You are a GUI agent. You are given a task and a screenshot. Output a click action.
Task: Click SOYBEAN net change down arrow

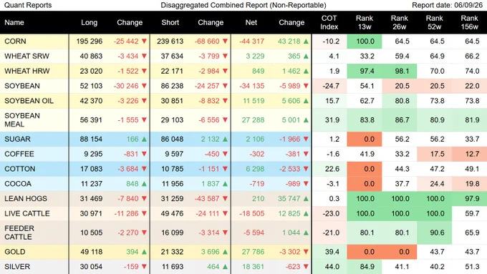306,86
